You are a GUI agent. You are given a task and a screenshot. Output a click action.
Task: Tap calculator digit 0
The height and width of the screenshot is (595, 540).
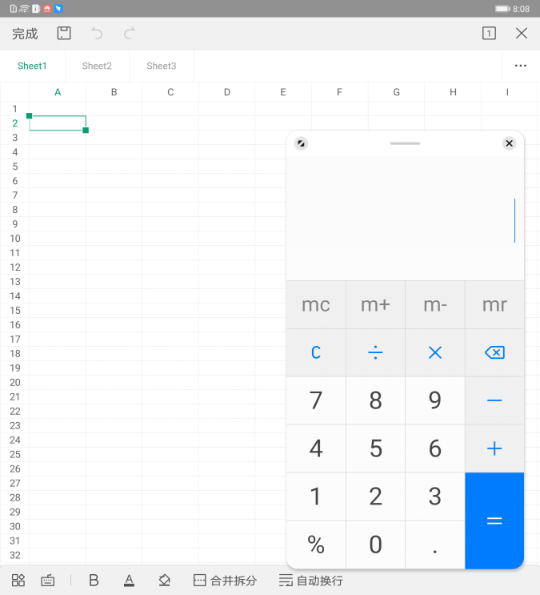[x=375, y=545]
